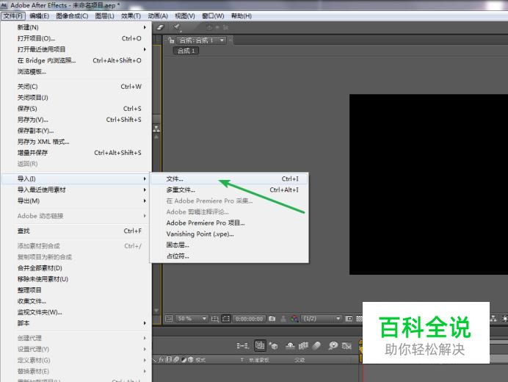Open the RGB show channel icon
508x382 pixels.
(x=294, y=319)
